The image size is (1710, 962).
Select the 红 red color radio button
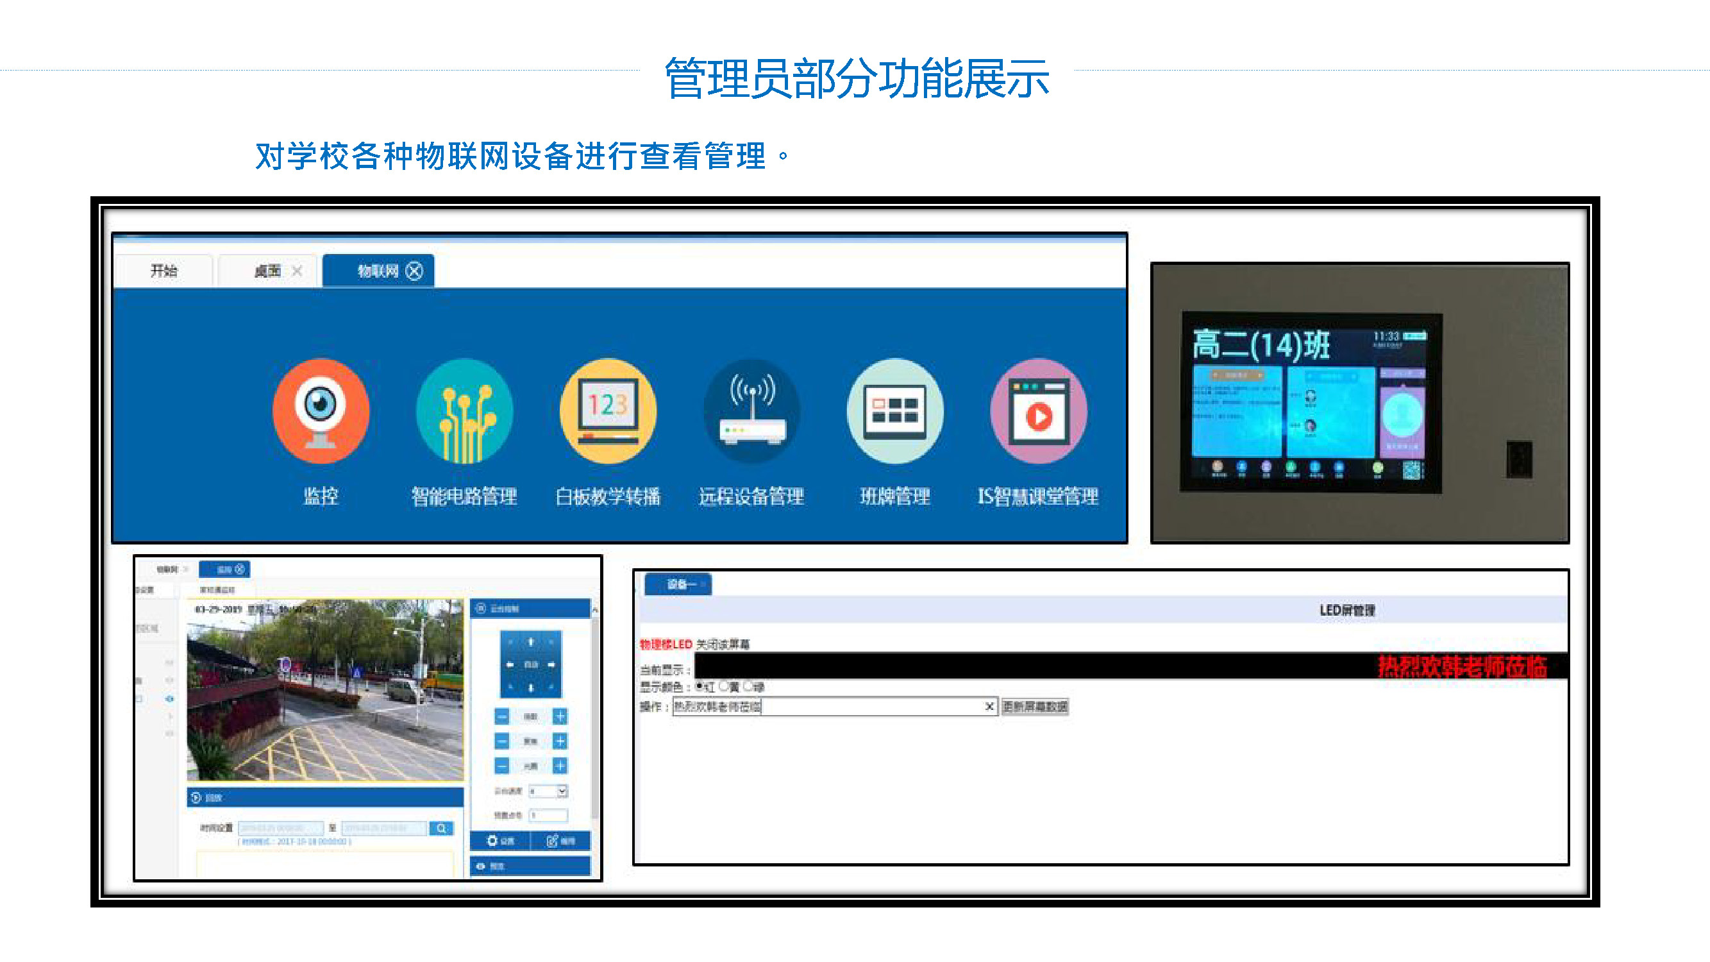point(699,686)
